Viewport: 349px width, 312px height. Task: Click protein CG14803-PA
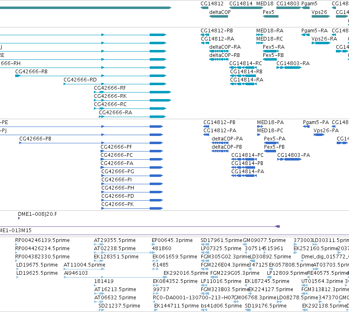coord(294,155)
